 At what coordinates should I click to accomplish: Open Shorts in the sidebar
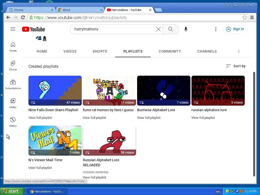click(x=13, y=66)
